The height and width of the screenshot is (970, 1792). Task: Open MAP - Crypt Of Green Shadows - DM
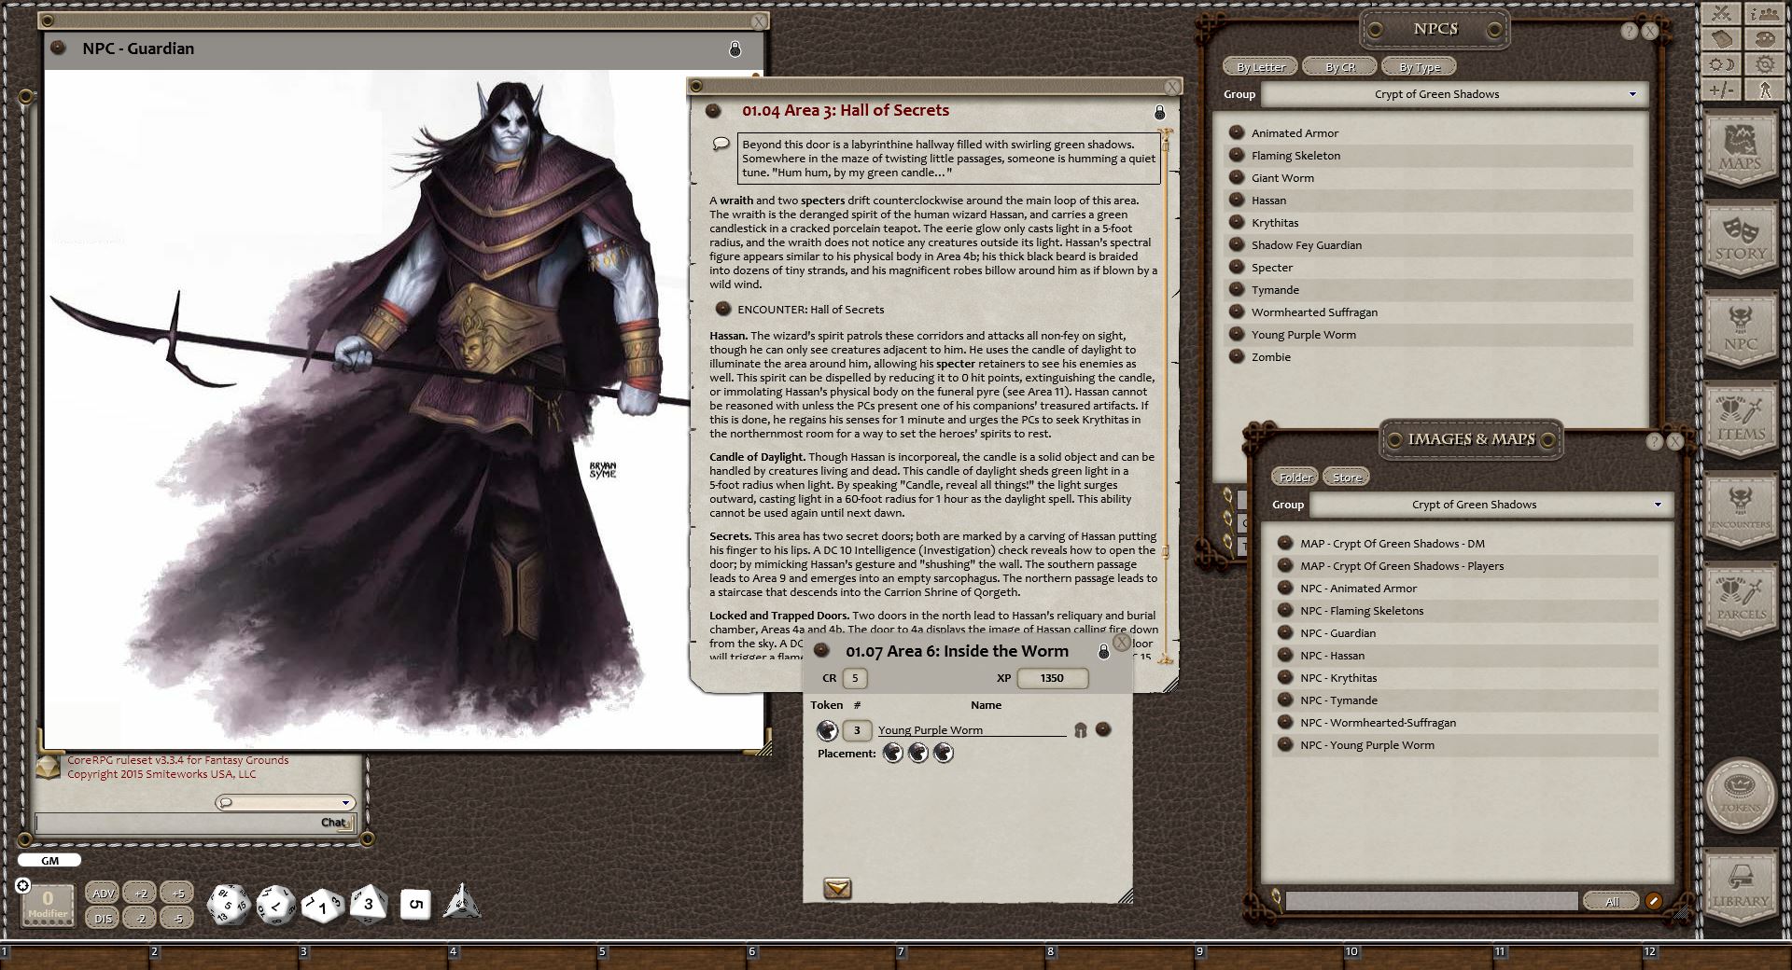coord(1392,544)
